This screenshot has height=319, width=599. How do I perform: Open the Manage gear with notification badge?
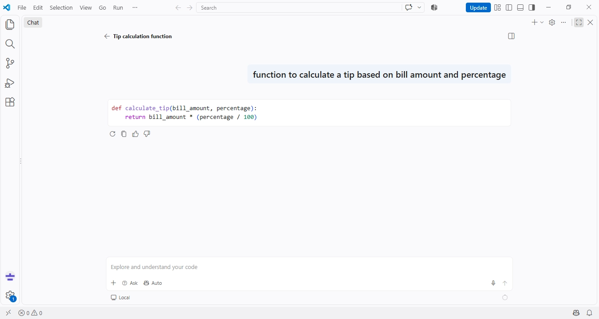pos(10,296)
